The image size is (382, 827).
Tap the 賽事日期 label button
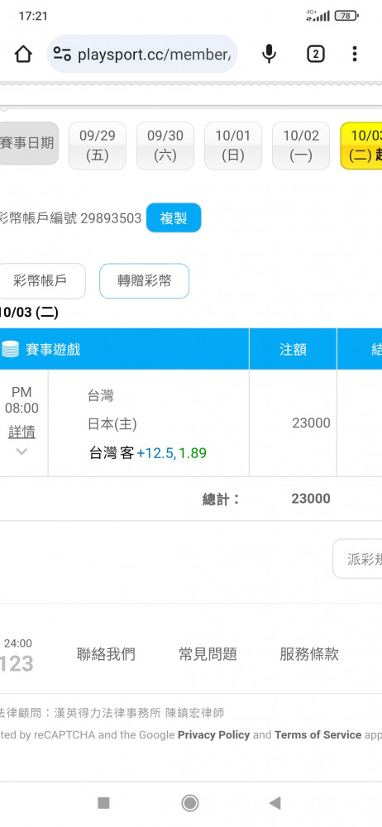click(27, 143)
